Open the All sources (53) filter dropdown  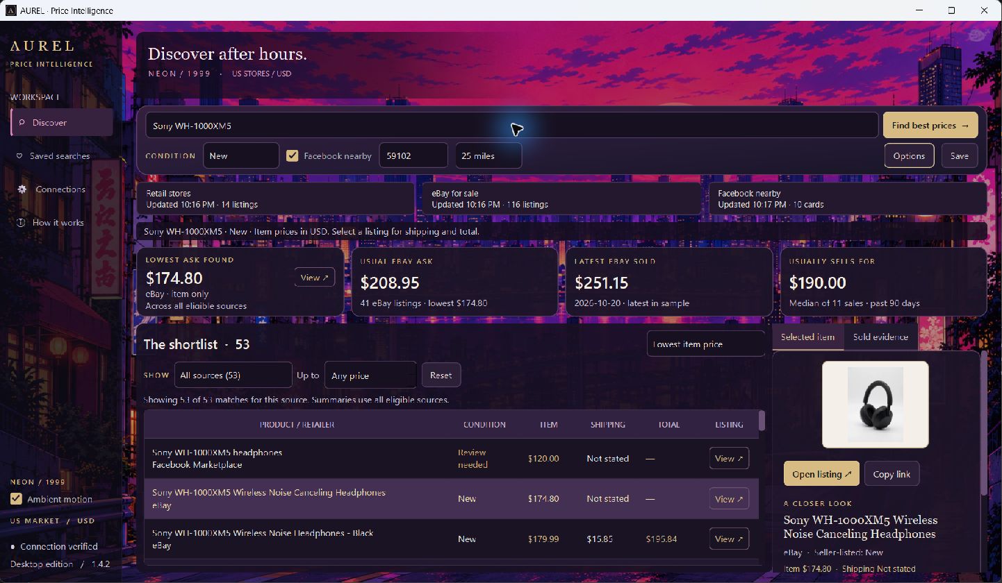233,375
